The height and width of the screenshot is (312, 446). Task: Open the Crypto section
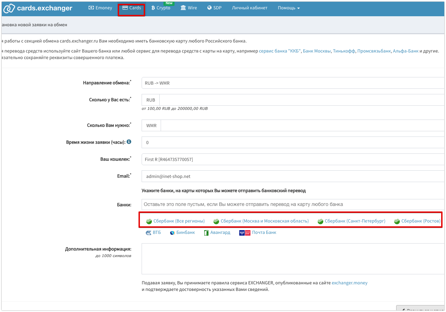pyautogui.click(x=161, y=8)
